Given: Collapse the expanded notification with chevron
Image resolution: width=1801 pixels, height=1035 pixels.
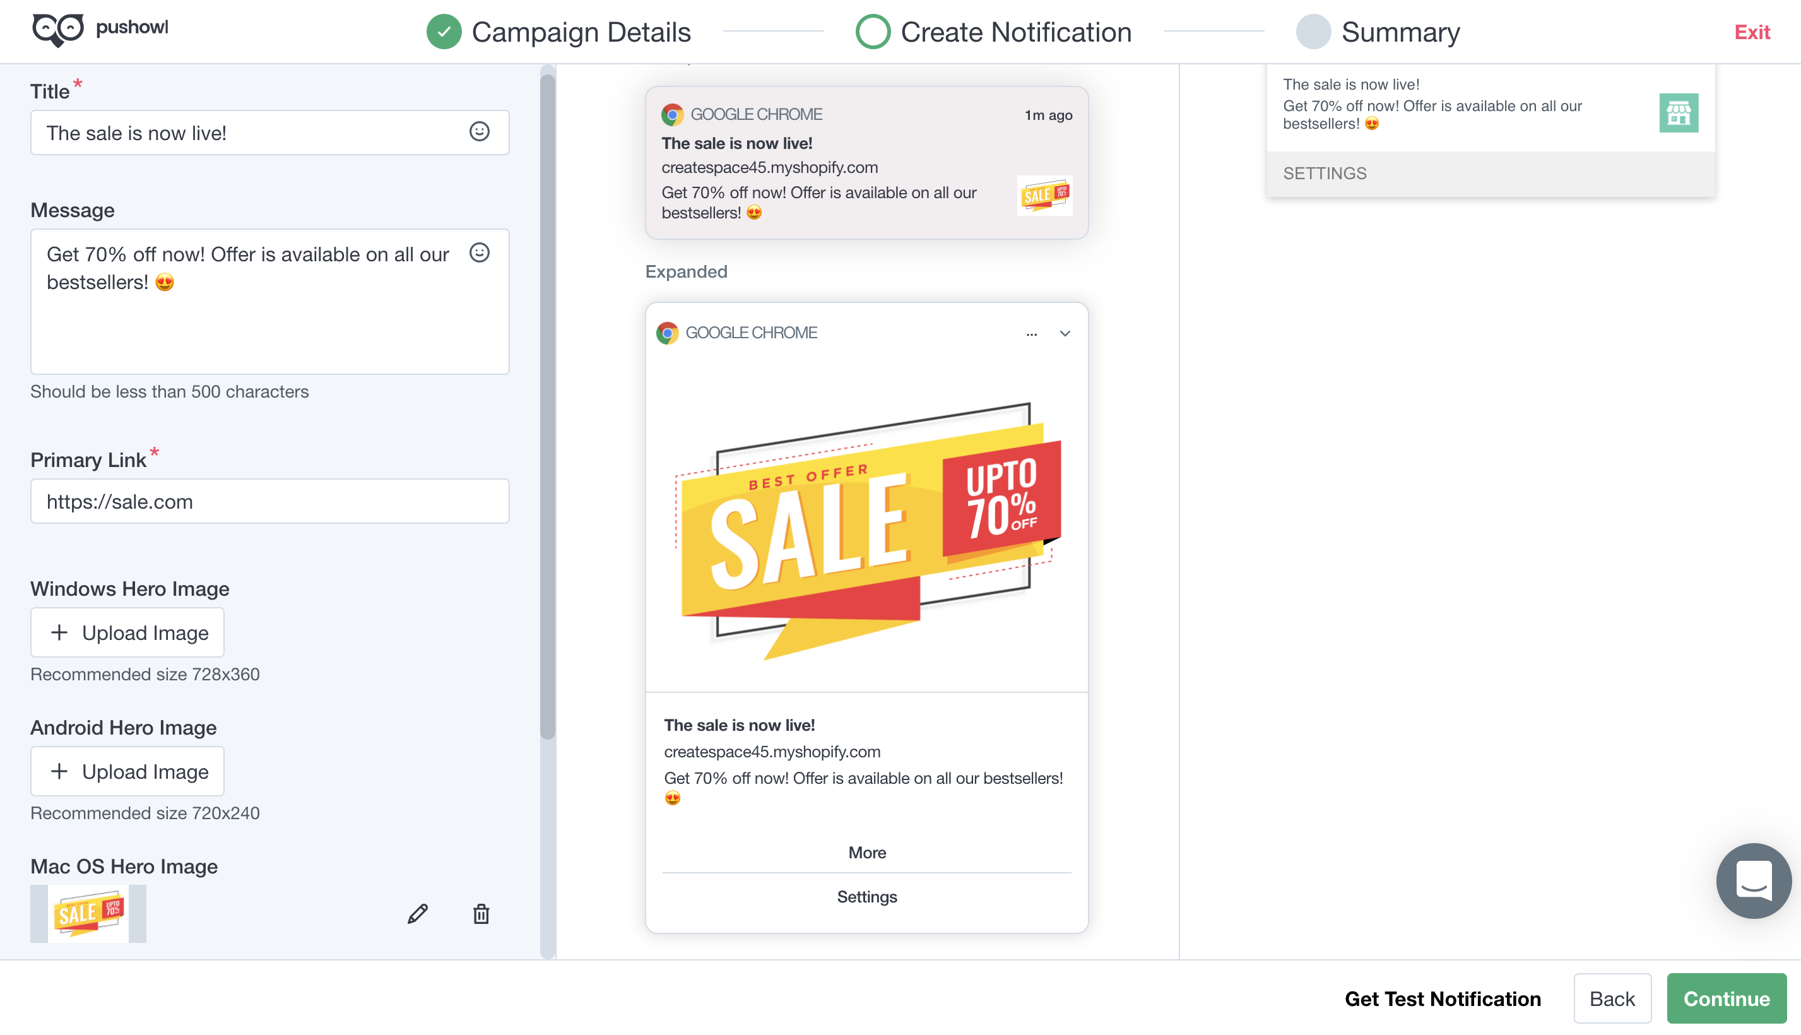Looking at the screenshot, I should click(x=1065, y=333).
